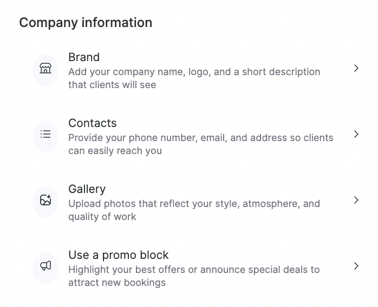
Task: Click the 'Company information' heading
Action: 86,23
